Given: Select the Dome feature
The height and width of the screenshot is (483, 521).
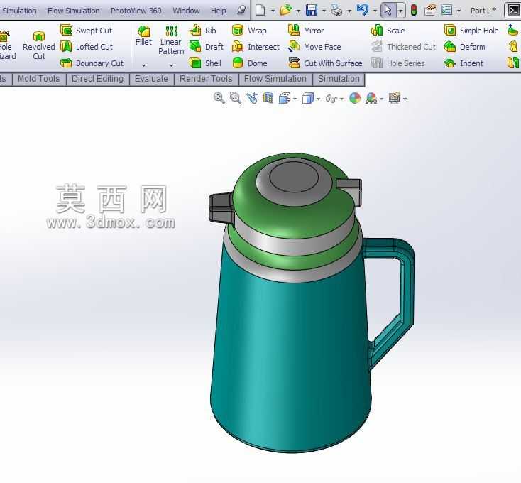Looking at the screenshot, I should point(249,63).
